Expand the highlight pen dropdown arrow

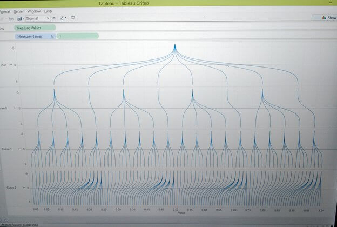point(65,18)
